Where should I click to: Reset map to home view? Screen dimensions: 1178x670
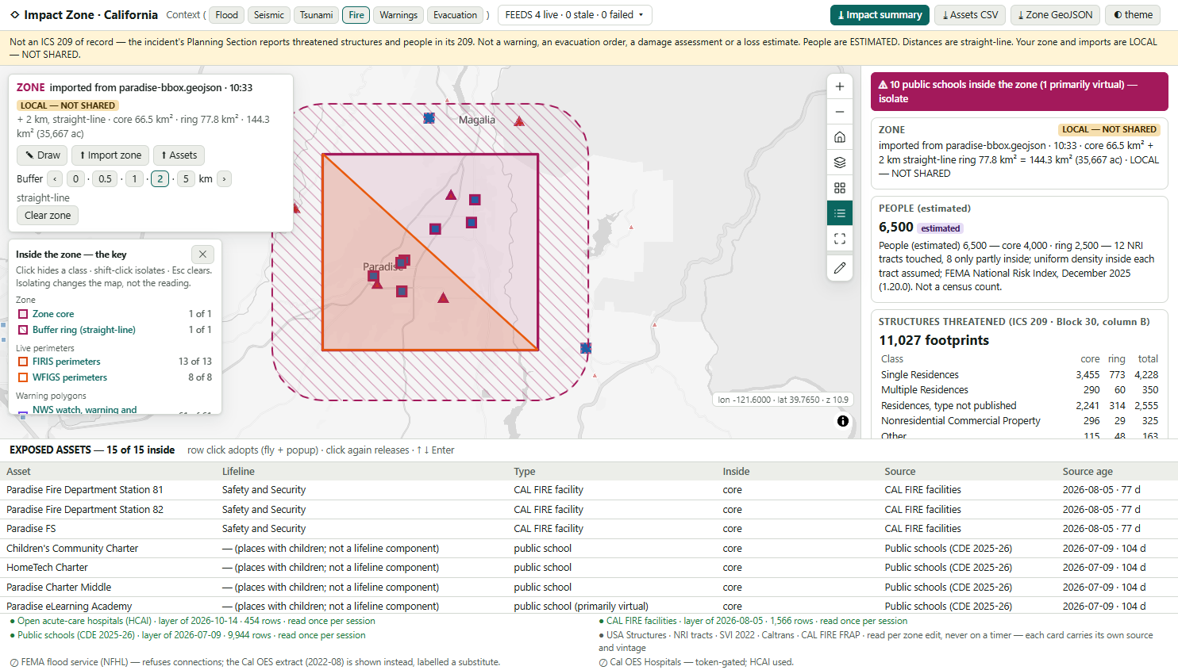(x=840, y=137)
